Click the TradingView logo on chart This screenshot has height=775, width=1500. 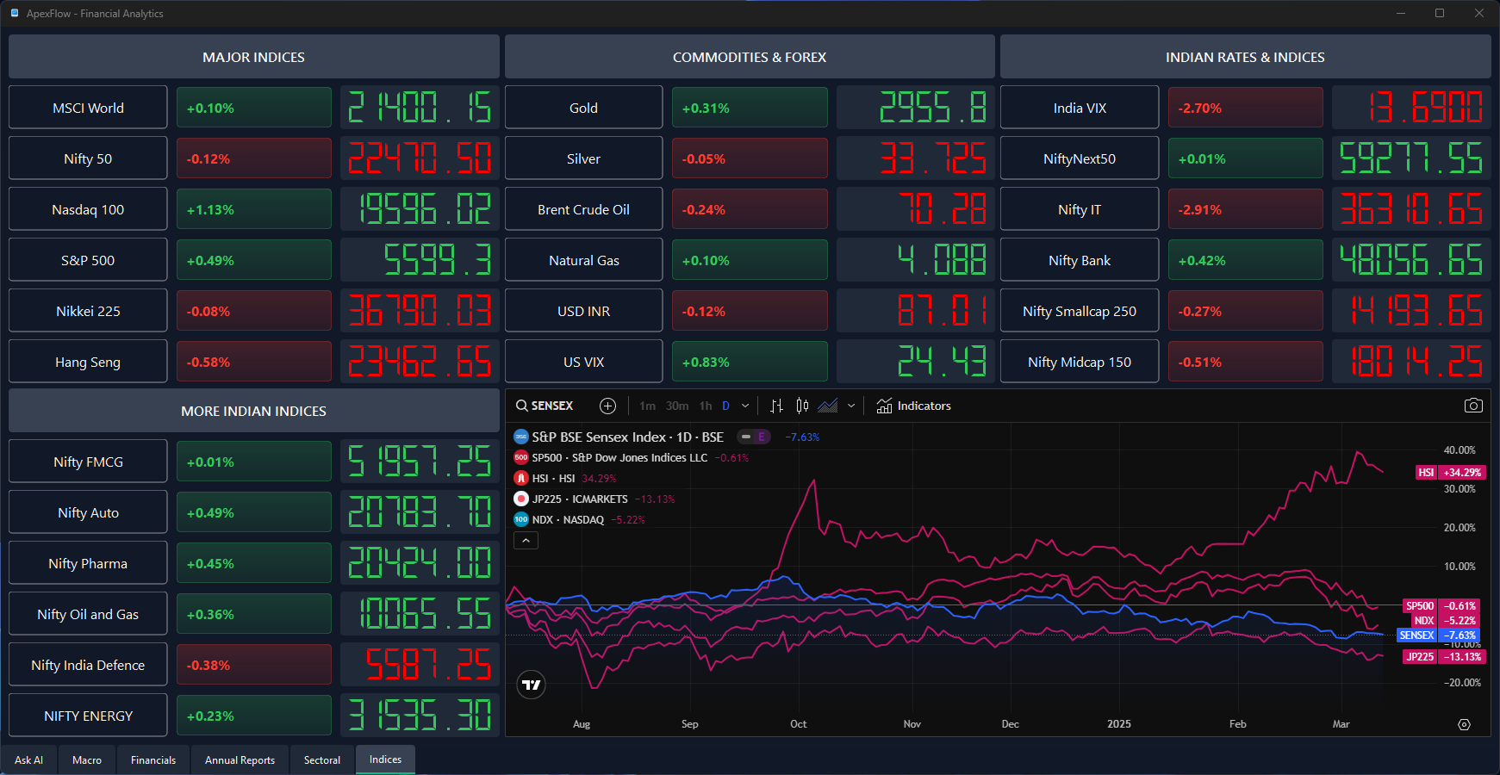pyautogui.click(x=531, y=685)
